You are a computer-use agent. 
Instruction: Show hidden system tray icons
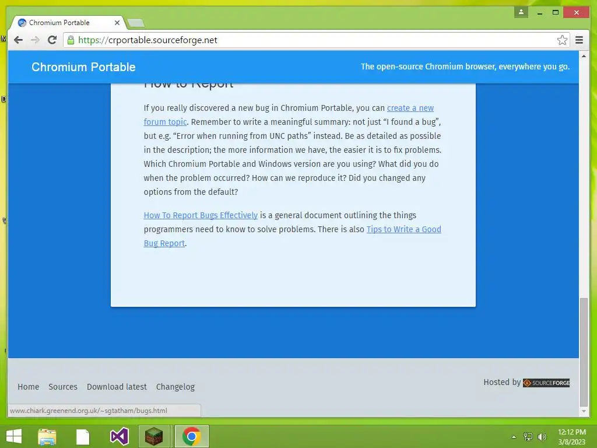pos(514,437)
